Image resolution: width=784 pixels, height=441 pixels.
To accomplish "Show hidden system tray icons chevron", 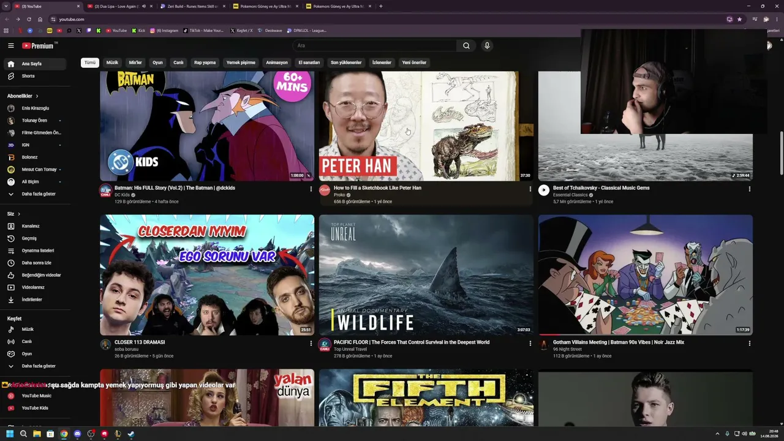I will (x=717, y=434).
